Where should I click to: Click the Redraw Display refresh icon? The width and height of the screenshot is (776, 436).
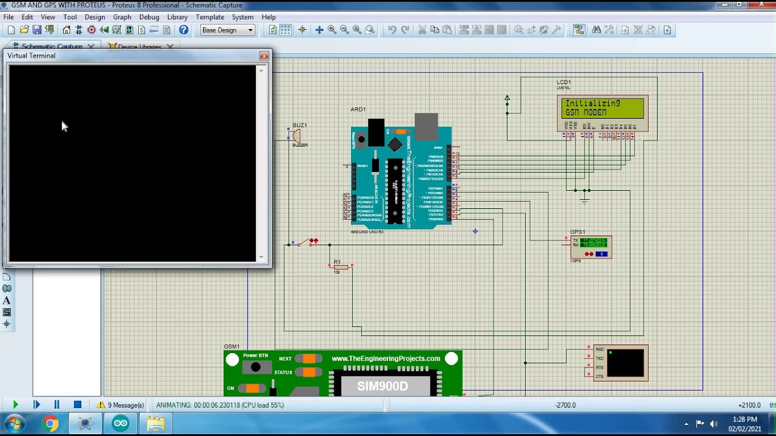[x=273, y=30]
